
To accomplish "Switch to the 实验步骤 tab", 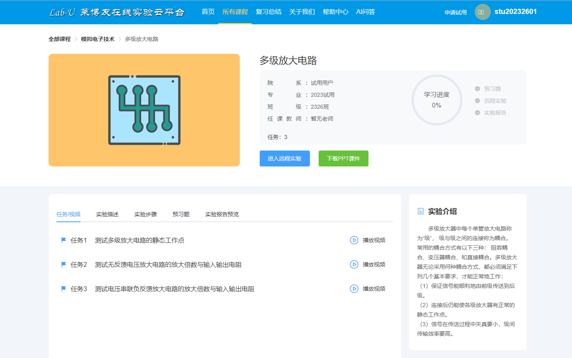I will click(x=145, y=214).
